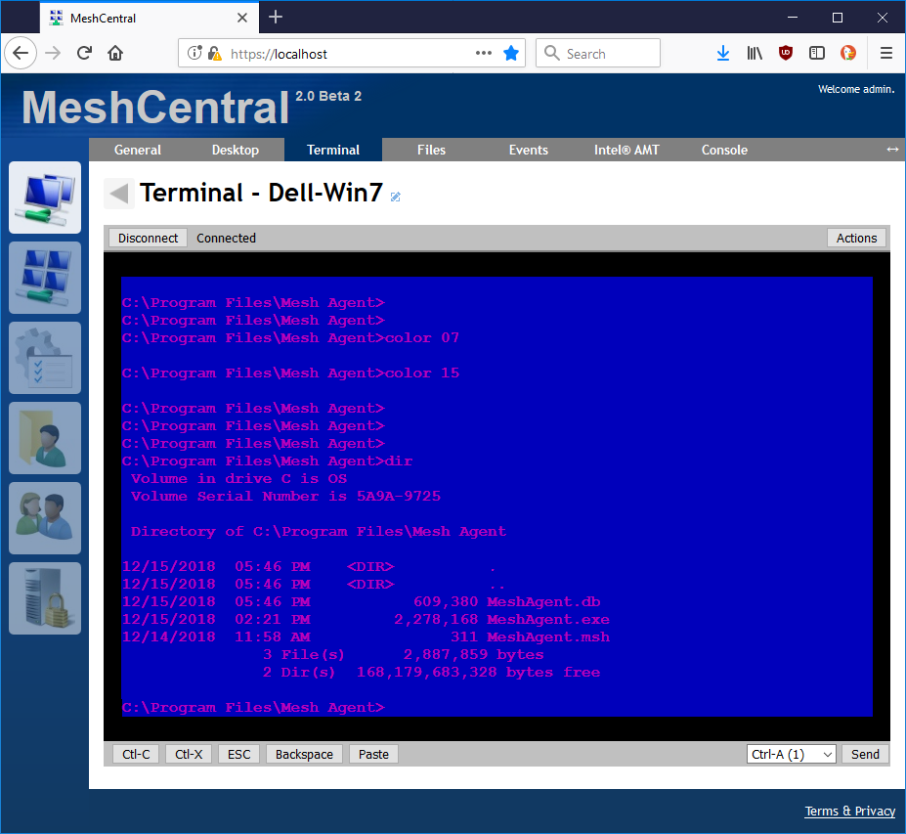Click the MeshAgent.msh line in terminal
906x834 pixels.
tap(366, 636)
